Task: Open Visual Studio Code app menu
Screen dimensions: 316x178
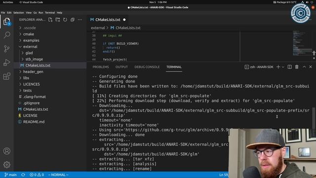Action: 31,2
